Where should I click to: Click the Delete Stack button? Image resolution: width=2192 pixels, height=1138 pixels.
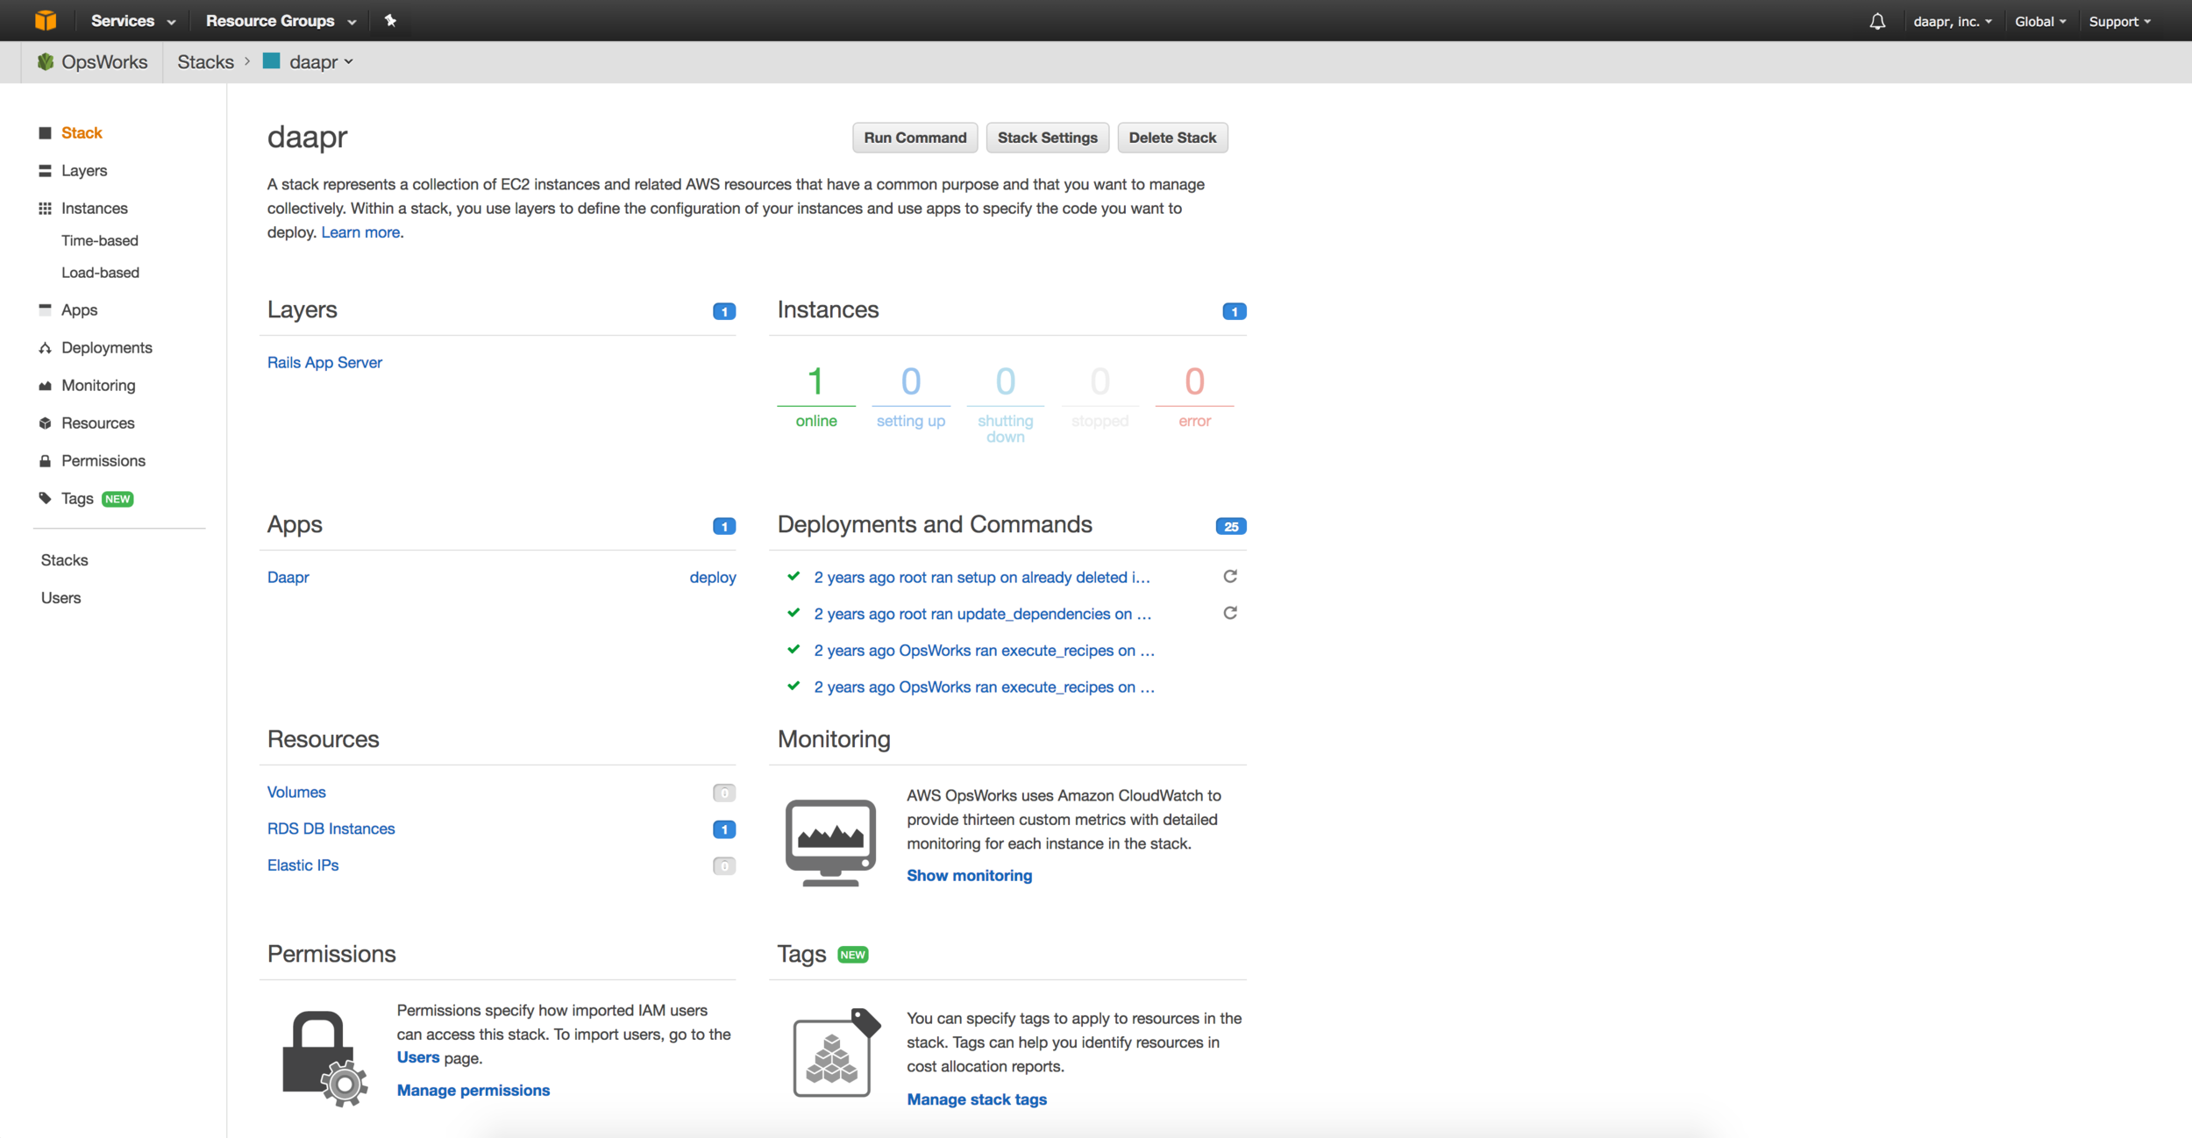pos(1172,138)
